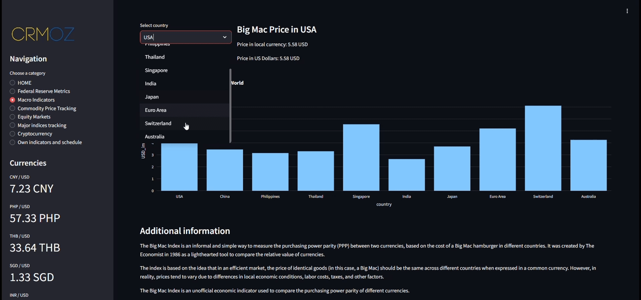
Task: Pick the Equity Markets category
Action: pyautogui.click(x=13, y=117)
